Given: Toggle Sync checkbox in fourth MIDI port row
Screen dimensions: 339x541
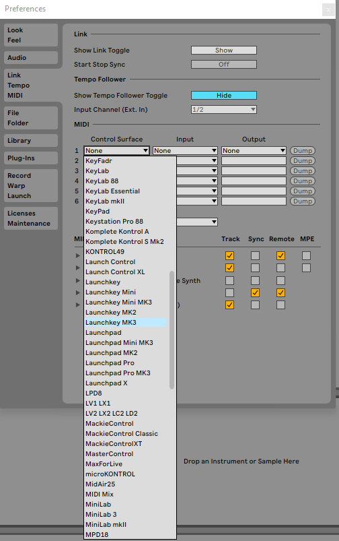Looking at the screenshot, I should click(256, 292).
